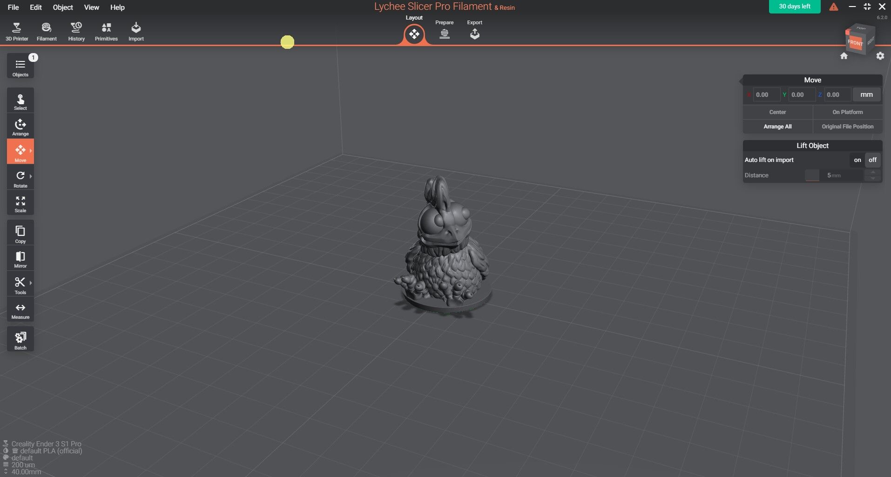Select the Mirror tool
This screenshot has height=477, width=891.
(x=20, y=259)
